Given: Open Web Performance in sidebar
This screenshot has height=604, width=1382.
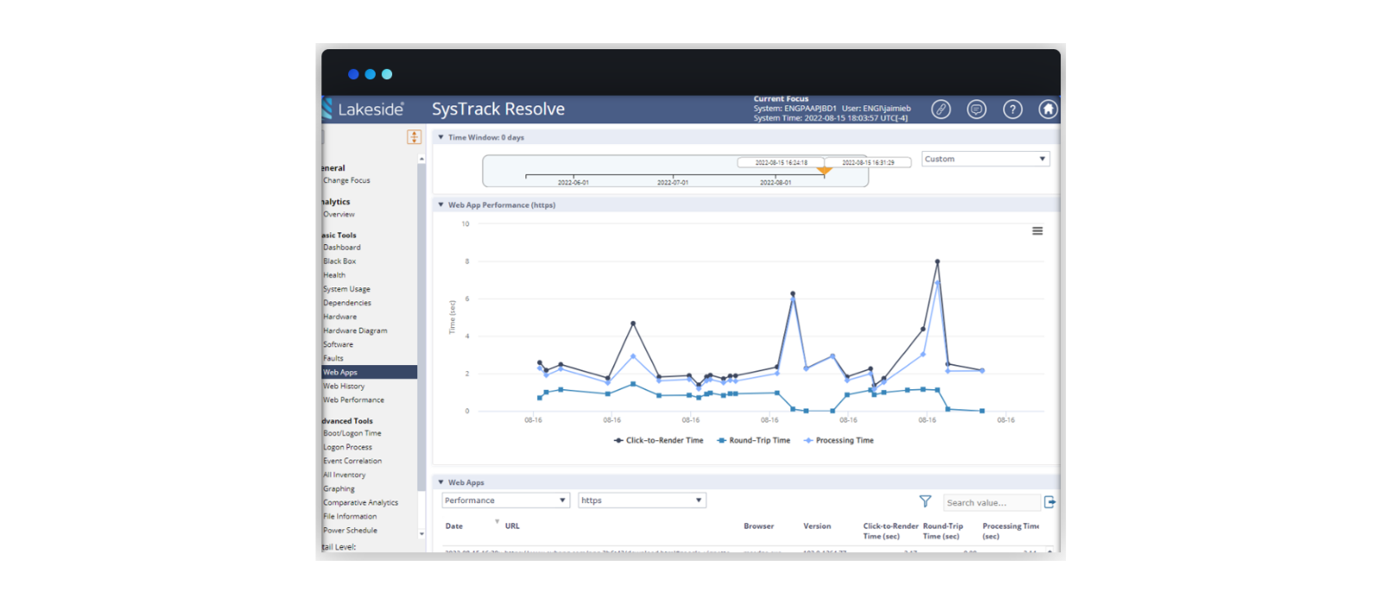Looking at the screenshot, I should pyautogui.click(x=353, y=400).
